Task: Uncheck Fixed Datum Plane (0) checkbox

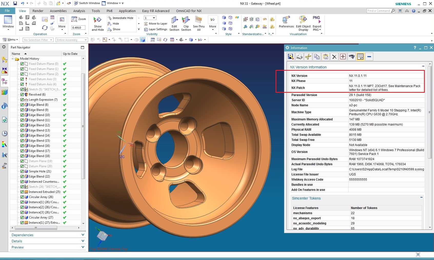Action: coord(22,64)
